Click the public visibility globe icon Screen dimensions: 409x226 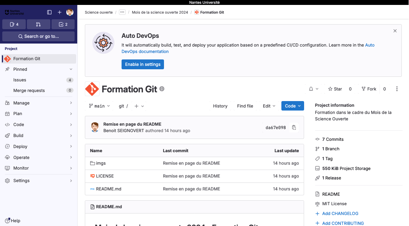(x=162, y=89)
